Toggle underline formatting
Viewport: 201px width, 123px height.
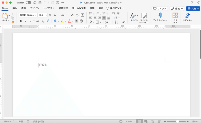point(30,21)
